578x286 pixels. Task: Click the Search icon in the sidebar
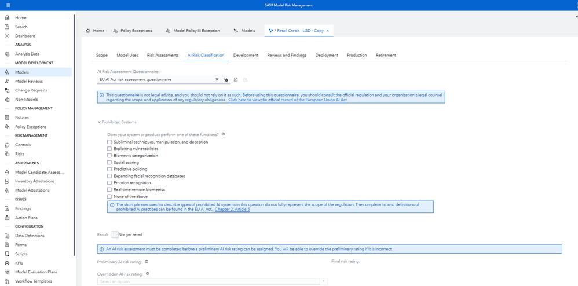tap(6, 27)
